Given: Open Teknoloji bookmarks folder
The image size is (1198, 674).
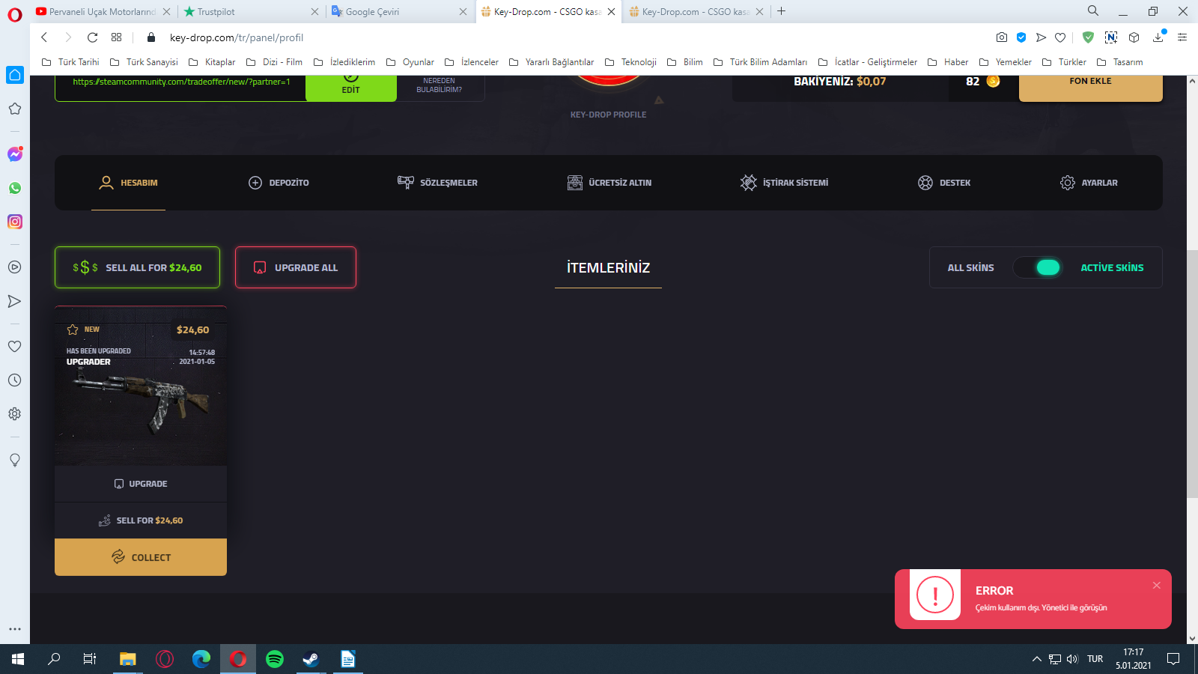Looking at the screenshot, I should click(x=630, y=62).
